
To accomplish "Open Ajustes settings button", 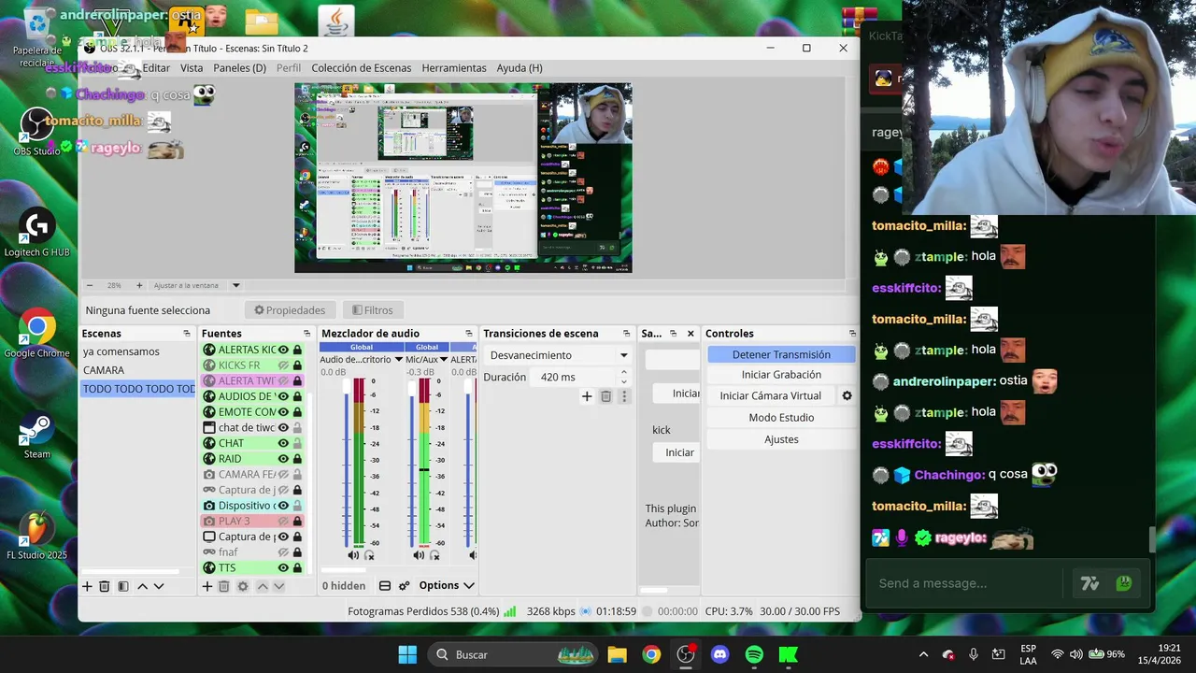I will (x=781, y=439).
